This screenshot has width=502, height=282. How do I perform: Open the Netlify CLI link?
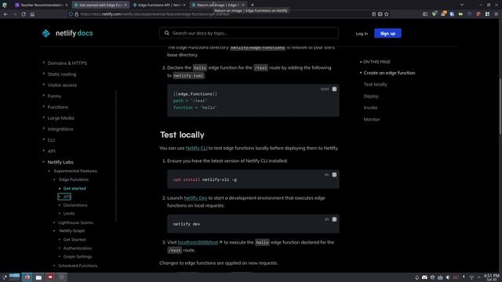point(197,148)
